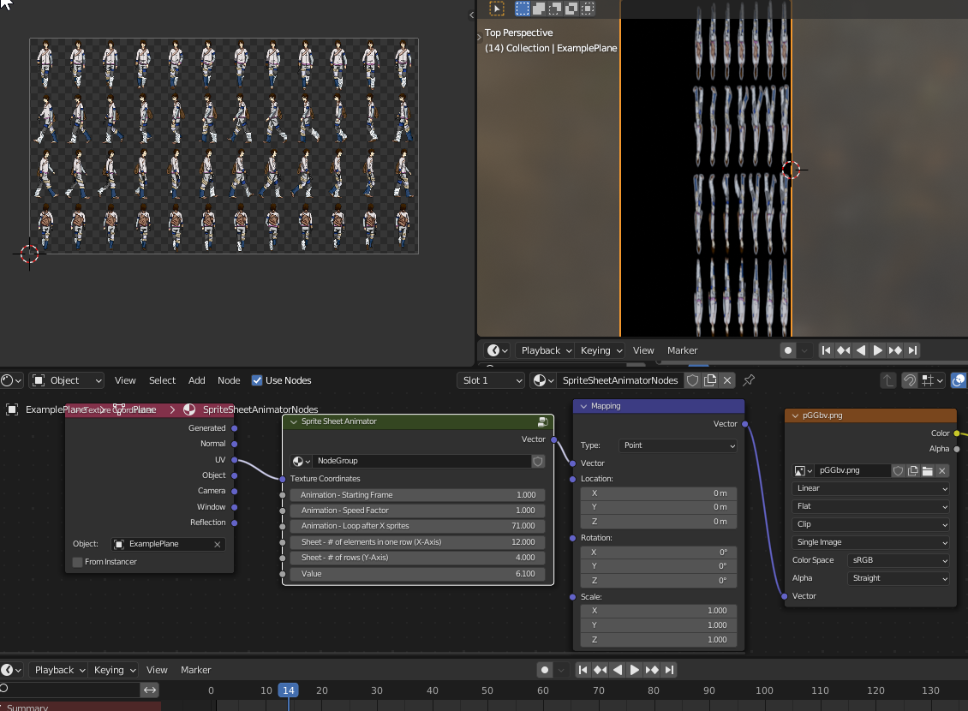
Task: Duplicate the SpriteSheetAnimatorNodes material with copy icon
Action: (710, 380)
